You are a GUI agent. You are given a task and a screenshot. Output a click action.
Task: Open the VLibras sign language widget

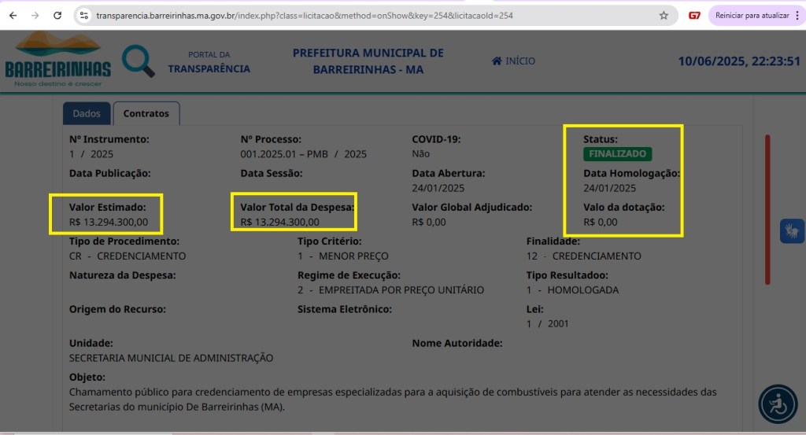(792, 231)
